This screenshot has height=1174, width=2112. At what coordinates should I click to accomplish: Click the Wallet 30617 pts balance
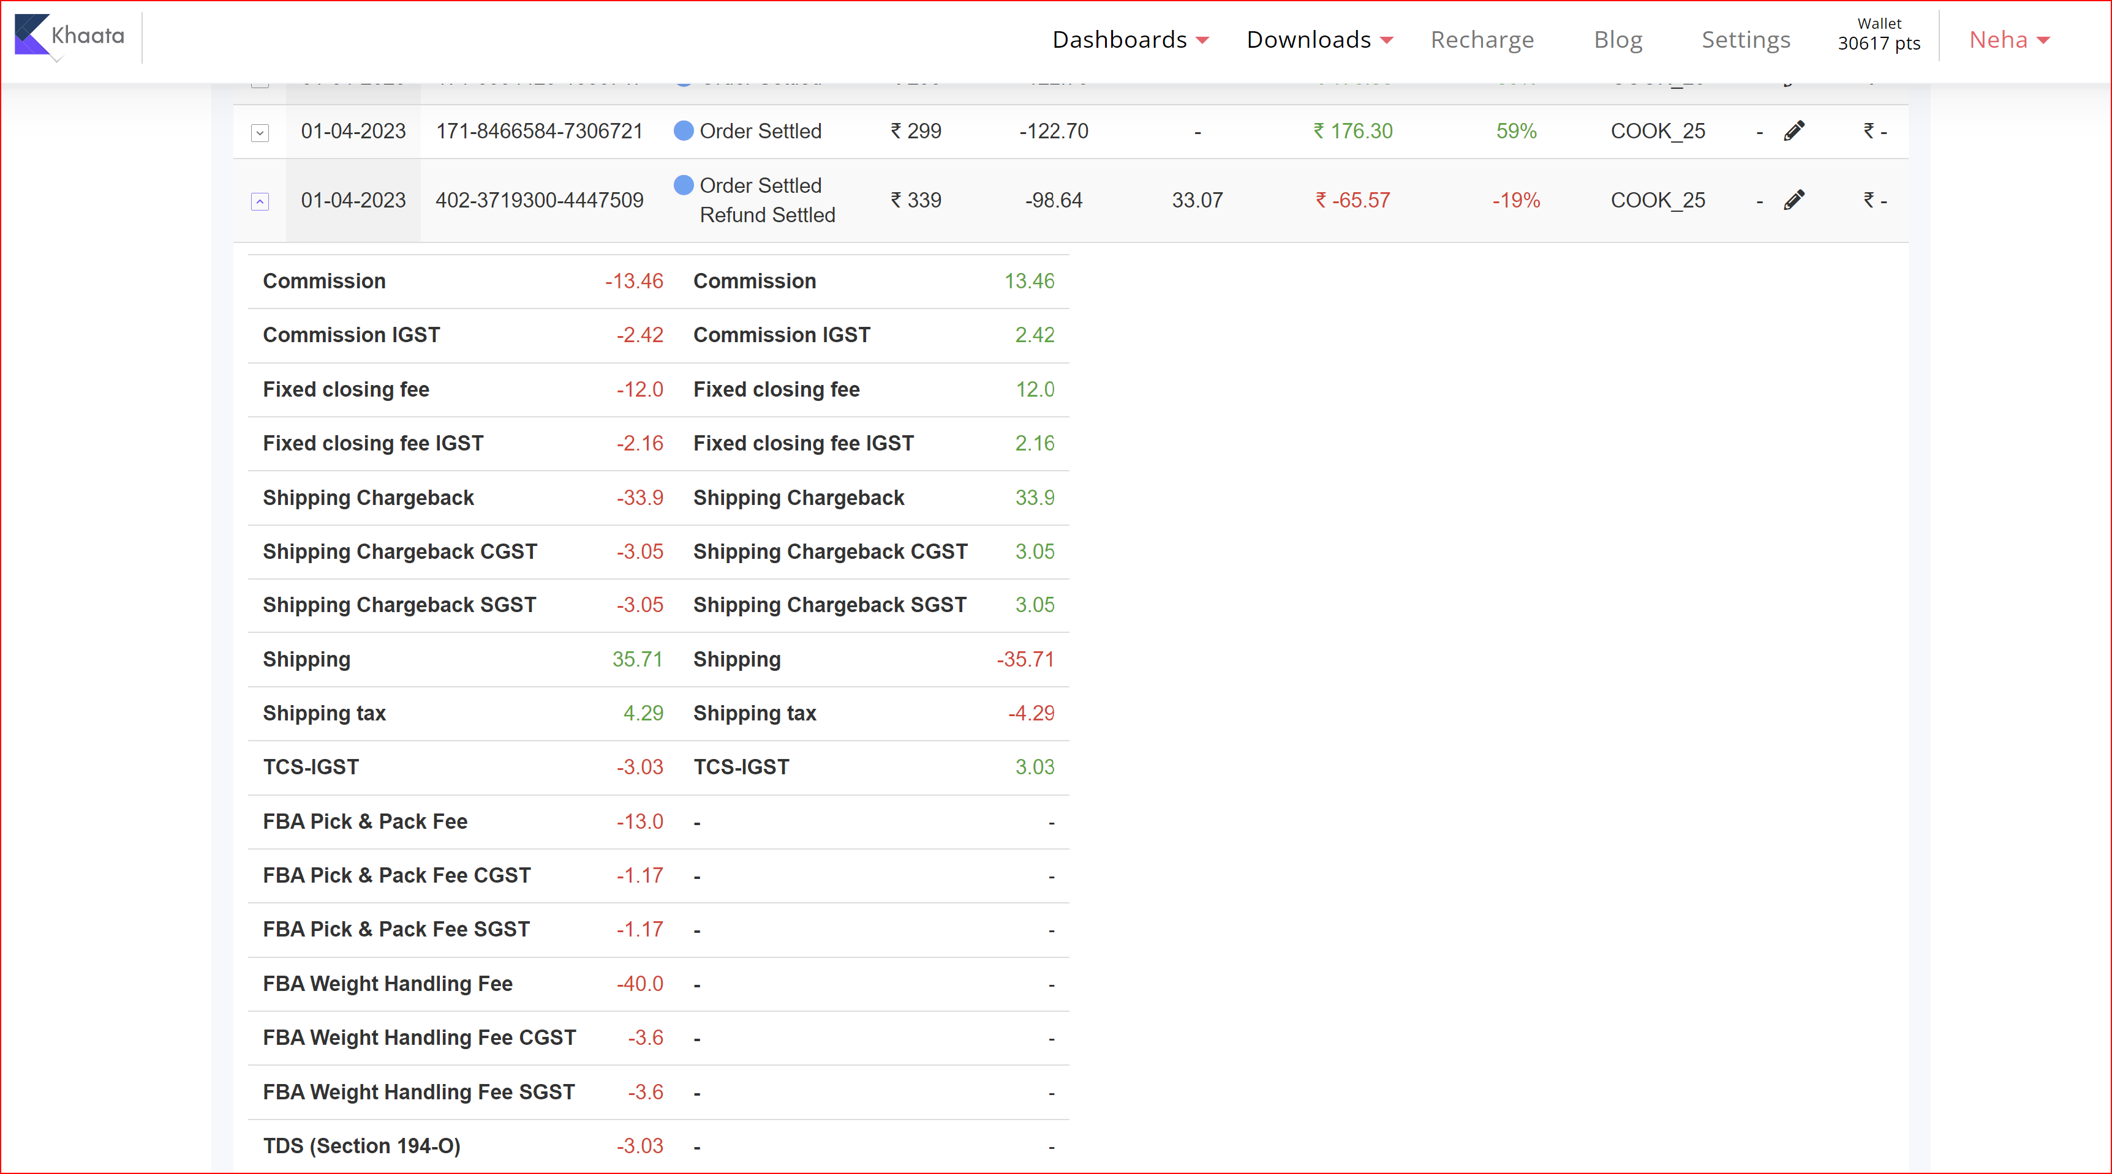pyautogui.click(x=1879, y=34)
